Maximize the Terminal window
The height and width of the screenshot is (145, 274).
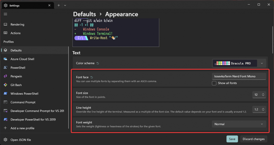click(x=259, y=5)
